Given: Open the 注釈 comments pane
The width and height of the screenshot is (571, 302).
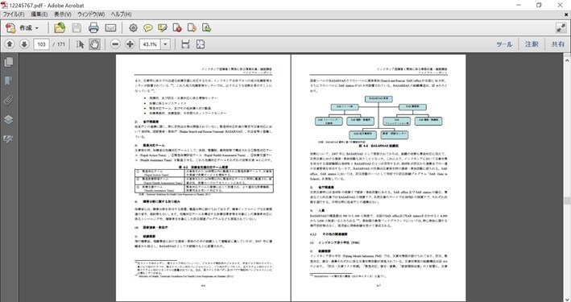Looking at the screenshot, I should click(532, 44).
